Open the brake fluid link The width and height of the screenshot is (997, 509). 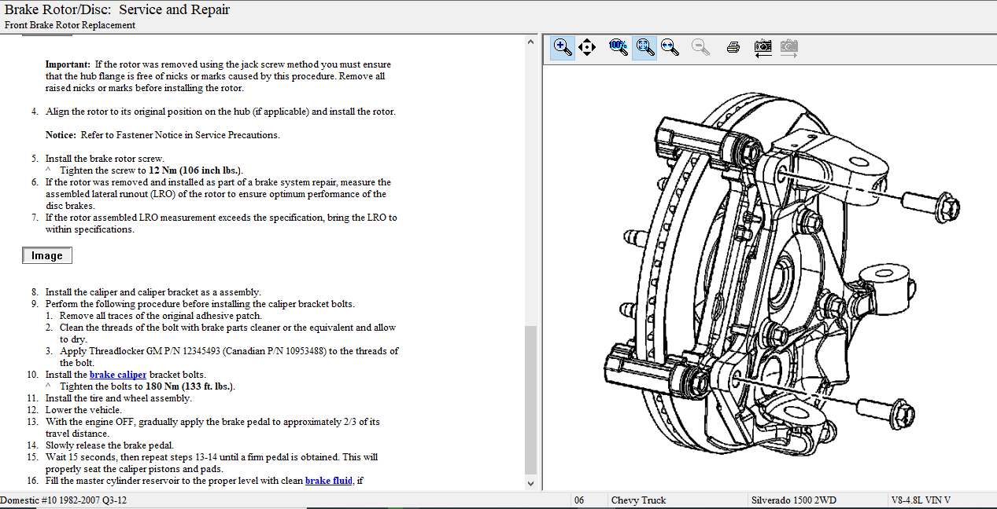[x=328, y=481]
